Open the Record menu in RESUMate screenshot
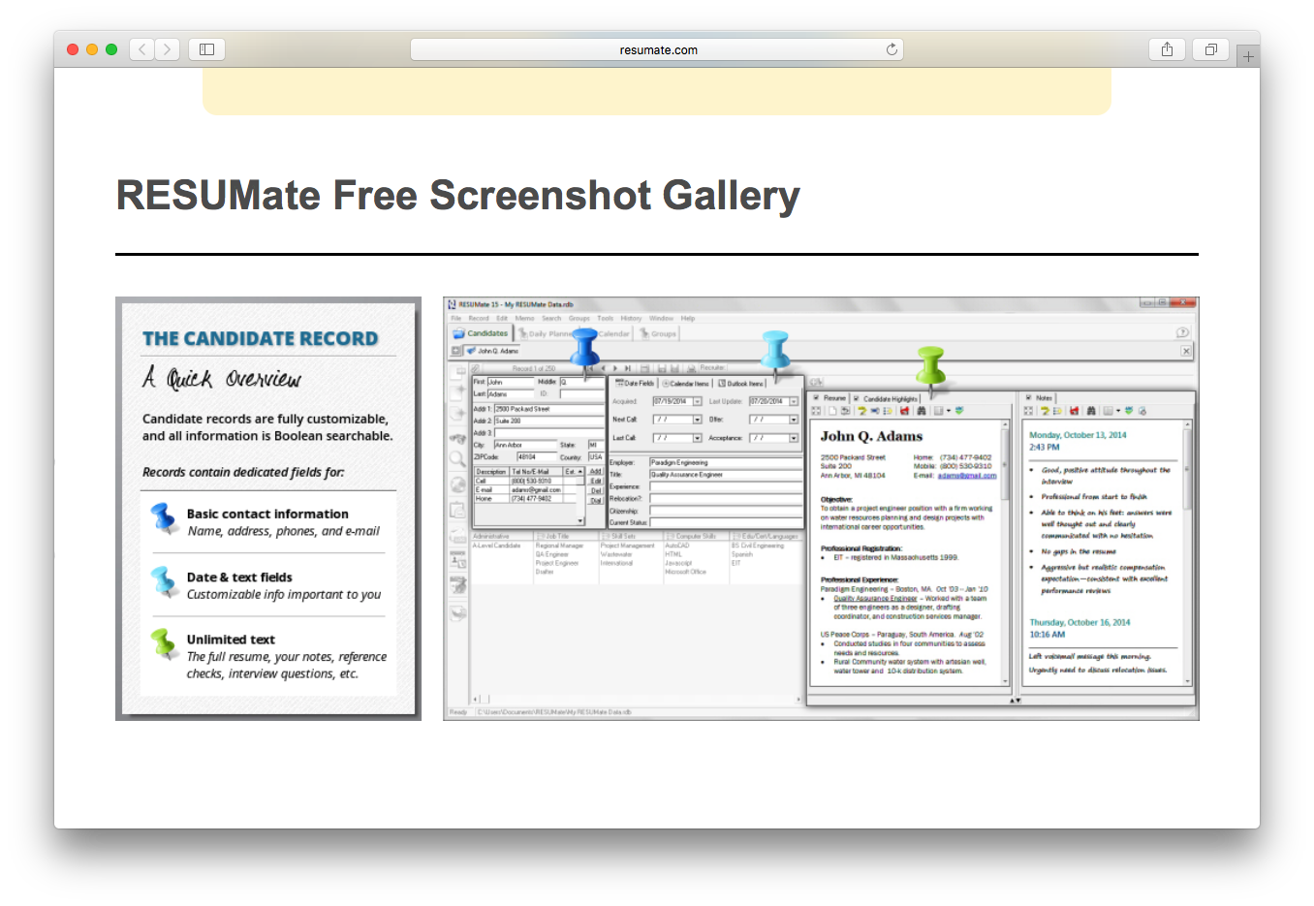Viewport: 1314px width, 906px height. tap(479, 318)
